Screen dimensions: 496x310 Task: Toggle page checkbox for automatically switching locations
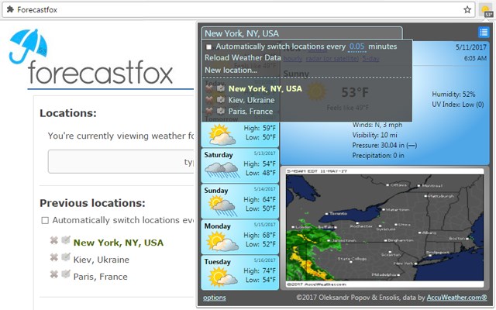coord(45,220)
